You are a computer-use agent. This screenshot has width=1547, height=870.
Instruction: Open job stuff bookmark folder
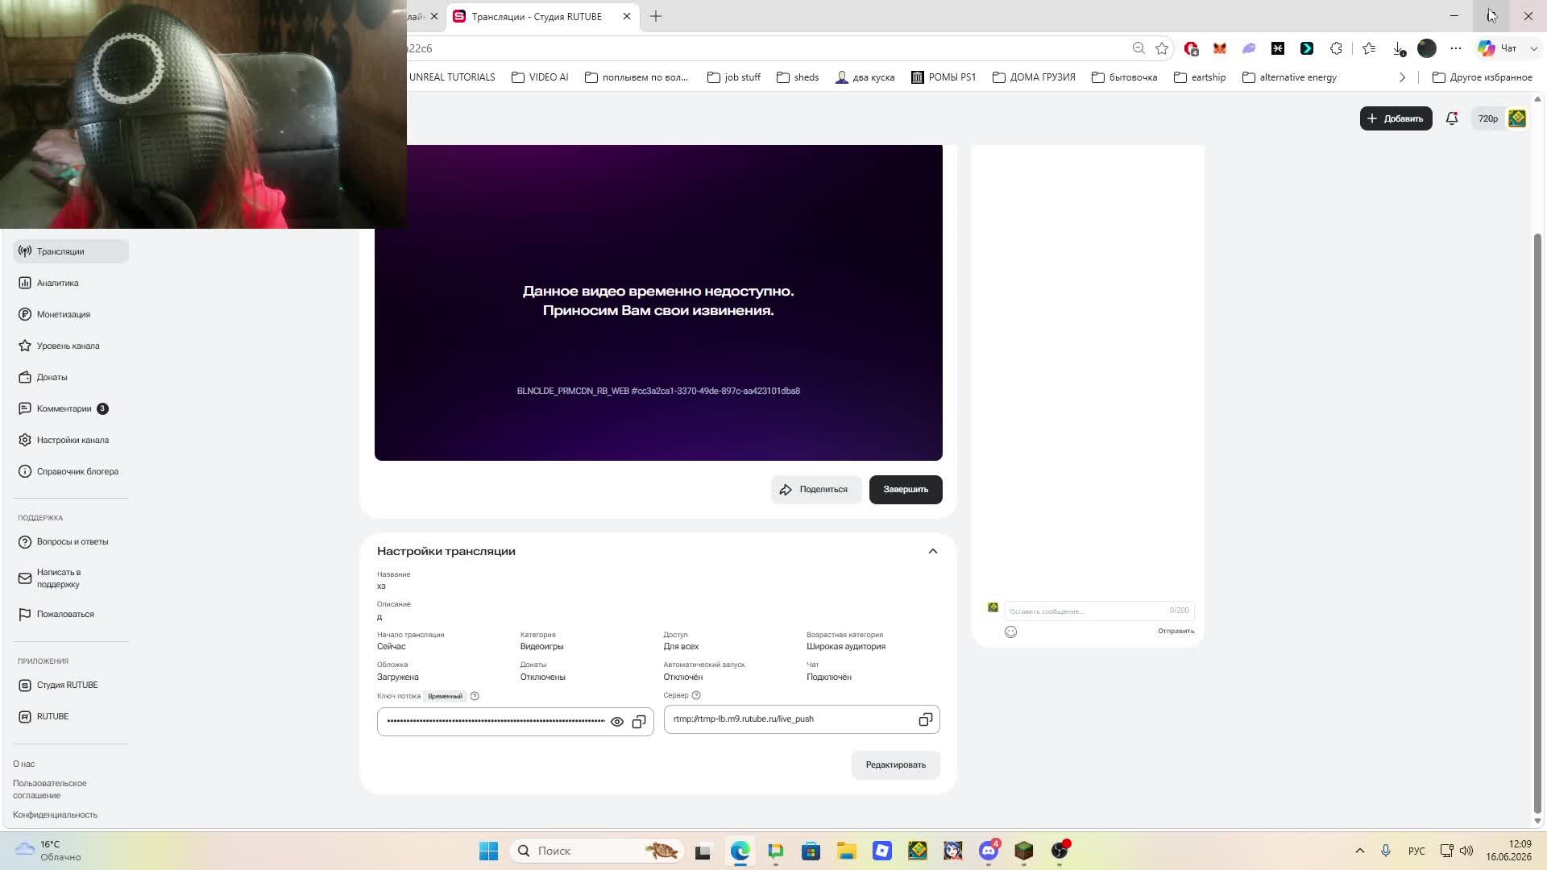tap(733, 77)
